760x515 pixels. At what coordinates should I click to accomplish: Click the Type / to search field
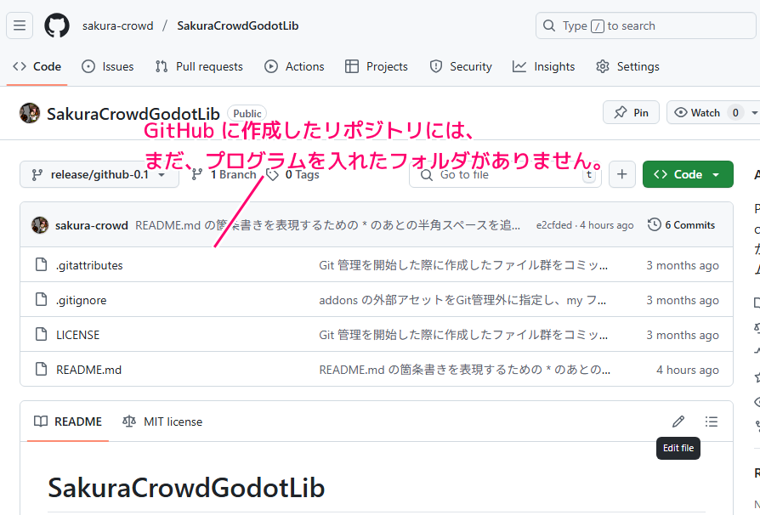click(x=644, y=25)
